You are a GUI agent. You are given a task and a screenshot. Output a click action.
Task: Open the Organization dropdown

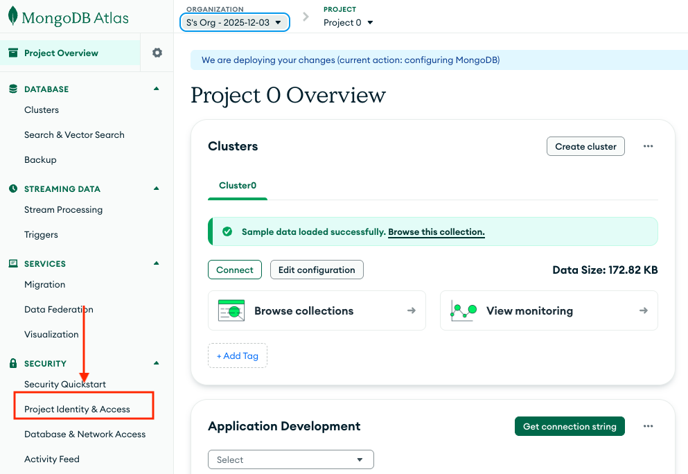coord(234,22)
